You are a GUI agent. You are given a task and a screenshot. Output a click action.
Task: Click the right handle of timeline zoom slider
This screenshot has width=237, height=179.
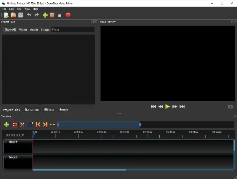tap(140, 124)
